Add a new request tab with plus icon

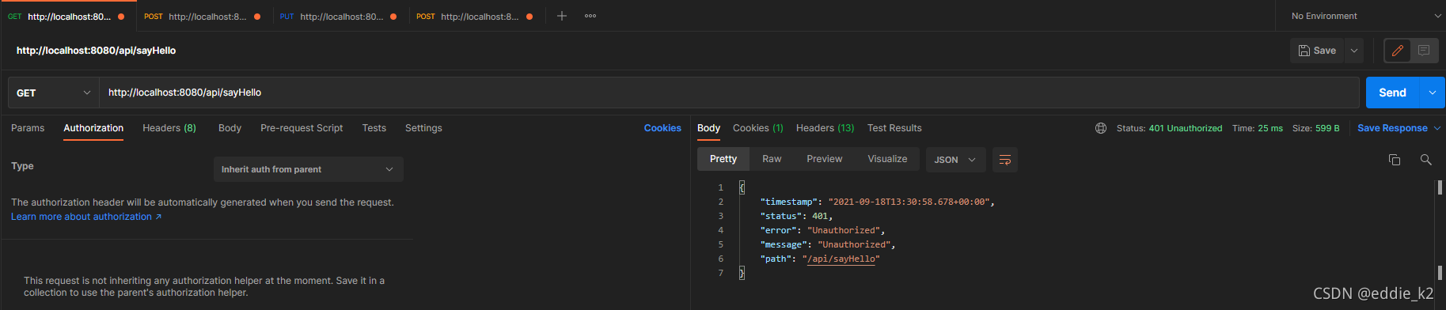(x=562, y=16)
